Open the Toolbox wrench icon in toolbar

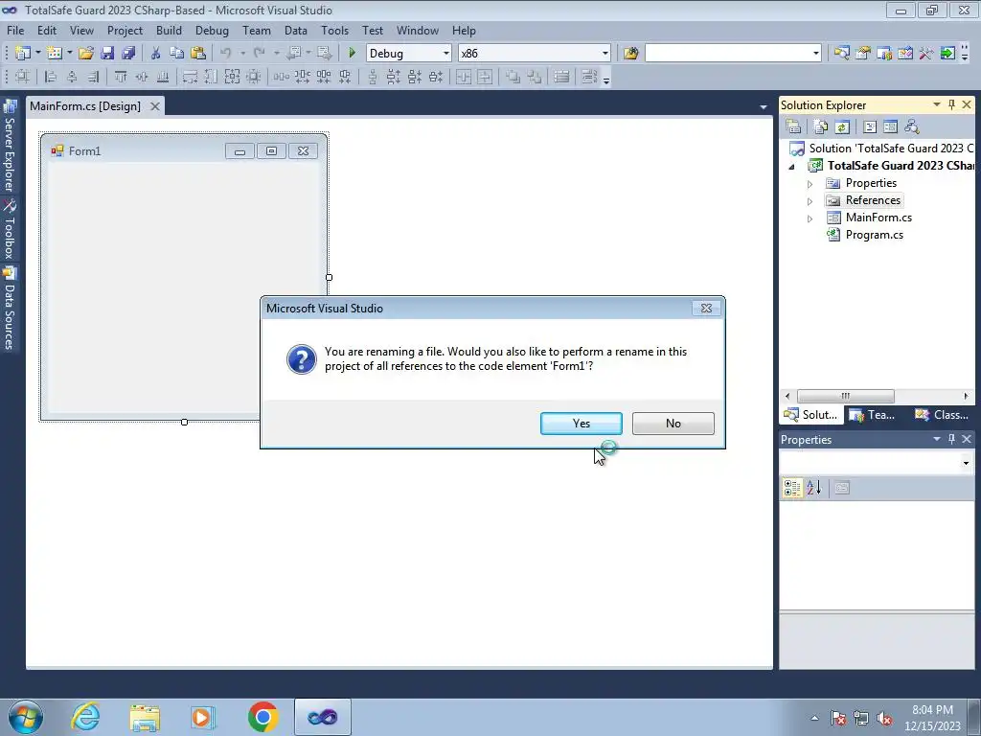[926, 54]
